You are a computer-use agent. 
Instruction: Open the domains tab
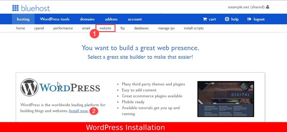coord(87,19)
